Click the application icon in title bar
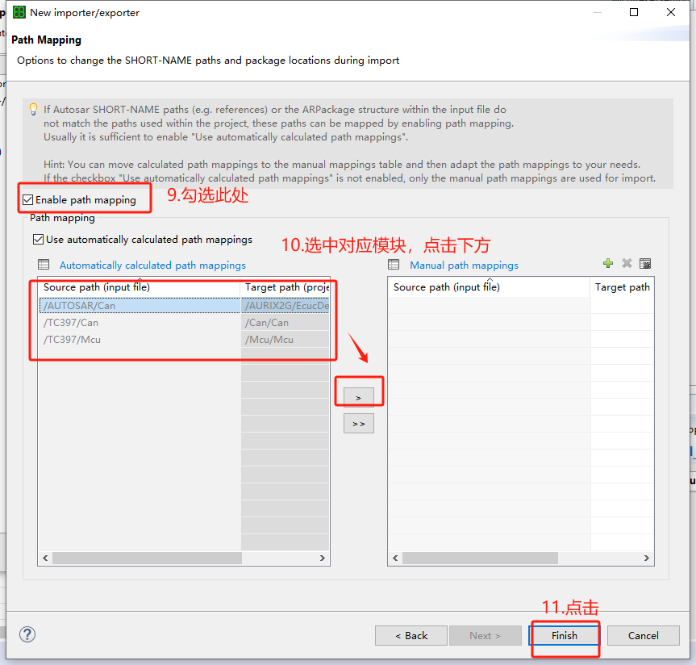Screen dimensions: 696x665 (19, 12)
